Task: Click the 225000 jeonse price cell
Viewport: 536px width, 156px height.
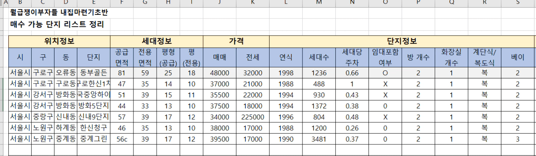Action: pyautogui.click(x=252, y=117)
